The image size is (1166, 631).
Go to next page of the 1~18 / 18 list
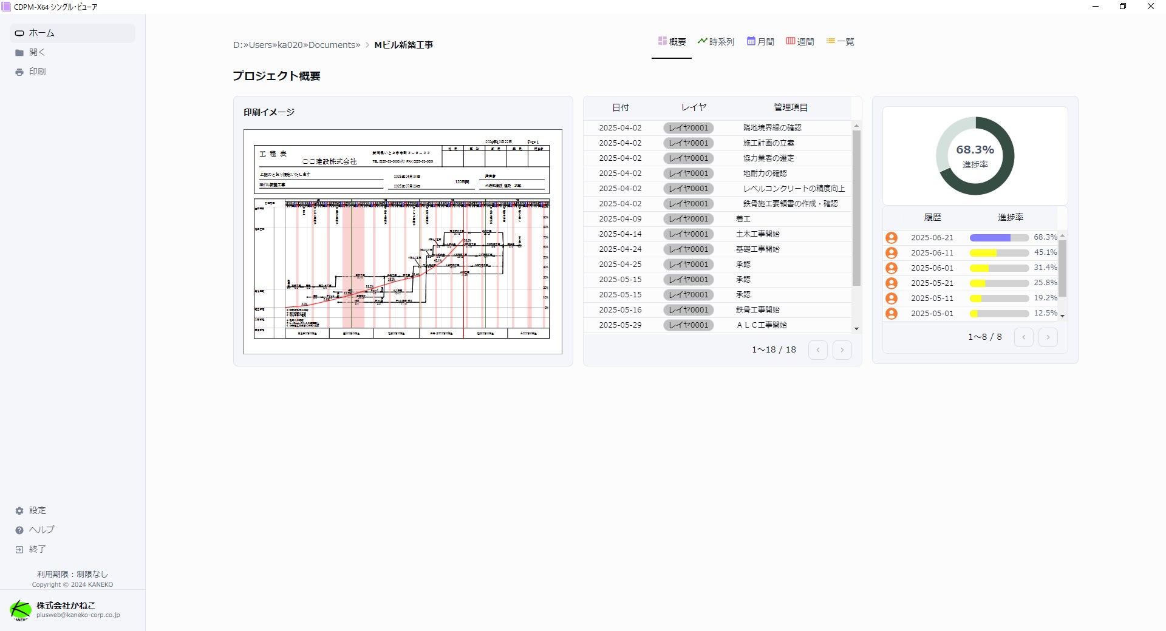842,350
